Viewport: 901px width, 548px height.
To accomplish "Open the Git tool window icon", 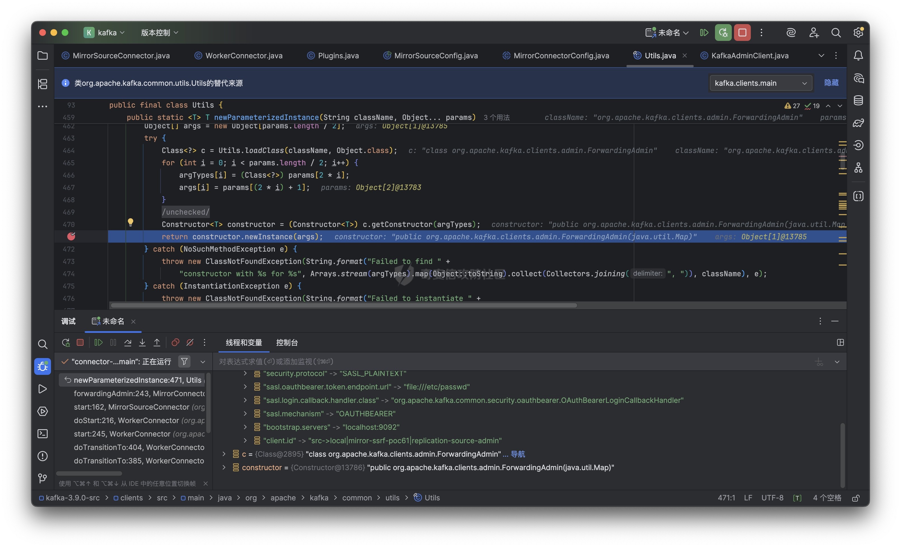I will [x=42, y=478].
